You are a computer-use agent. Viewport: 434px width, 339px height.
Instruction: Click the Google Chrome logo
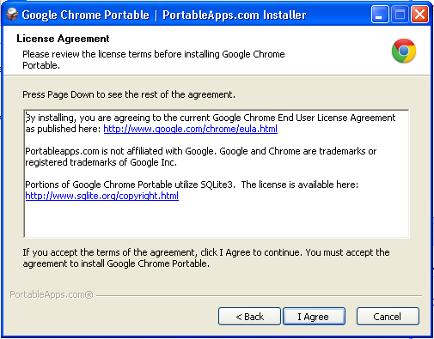click(x=404, y=51)
